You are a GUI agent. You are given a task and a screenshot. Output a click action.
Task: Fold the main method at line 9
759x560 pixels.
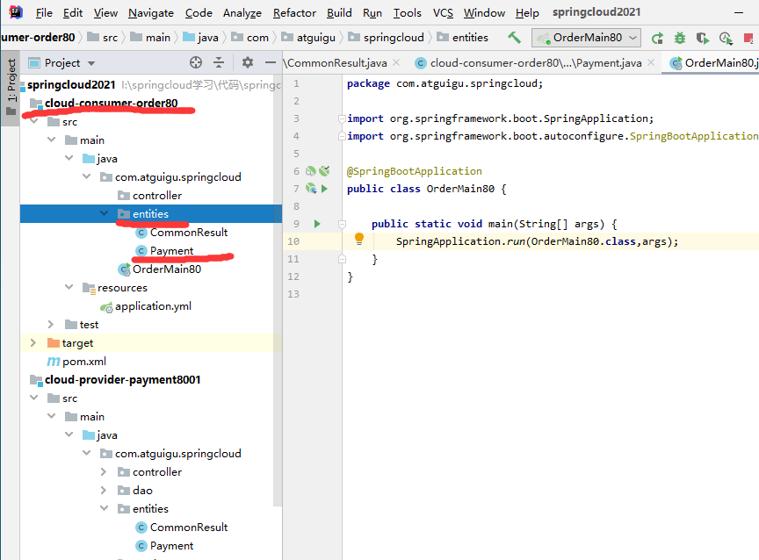pyautogui.click(x=343, y=224)
